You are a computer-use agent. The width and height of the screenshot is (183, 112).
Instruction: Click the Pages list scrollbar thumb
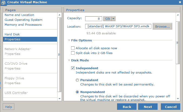59,55
